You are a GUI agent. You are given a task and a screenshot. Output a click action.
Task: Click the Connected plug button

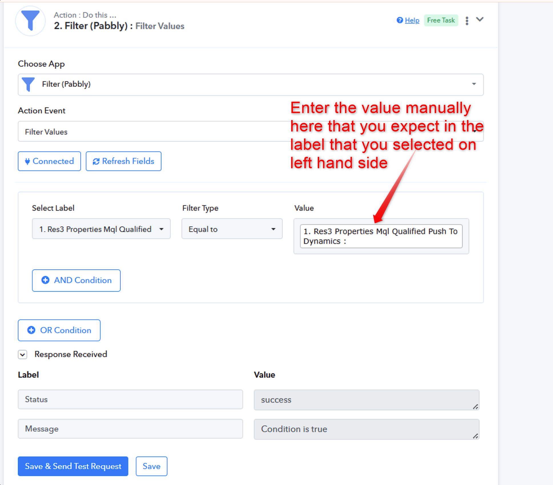pyautogui.click(x=49, y=161)
